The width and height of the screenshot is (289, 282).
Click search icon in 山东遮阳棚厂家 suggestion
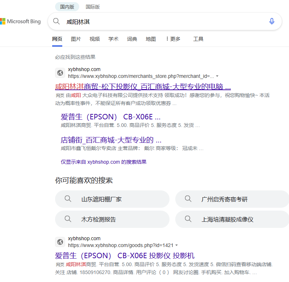click(68, 199)
